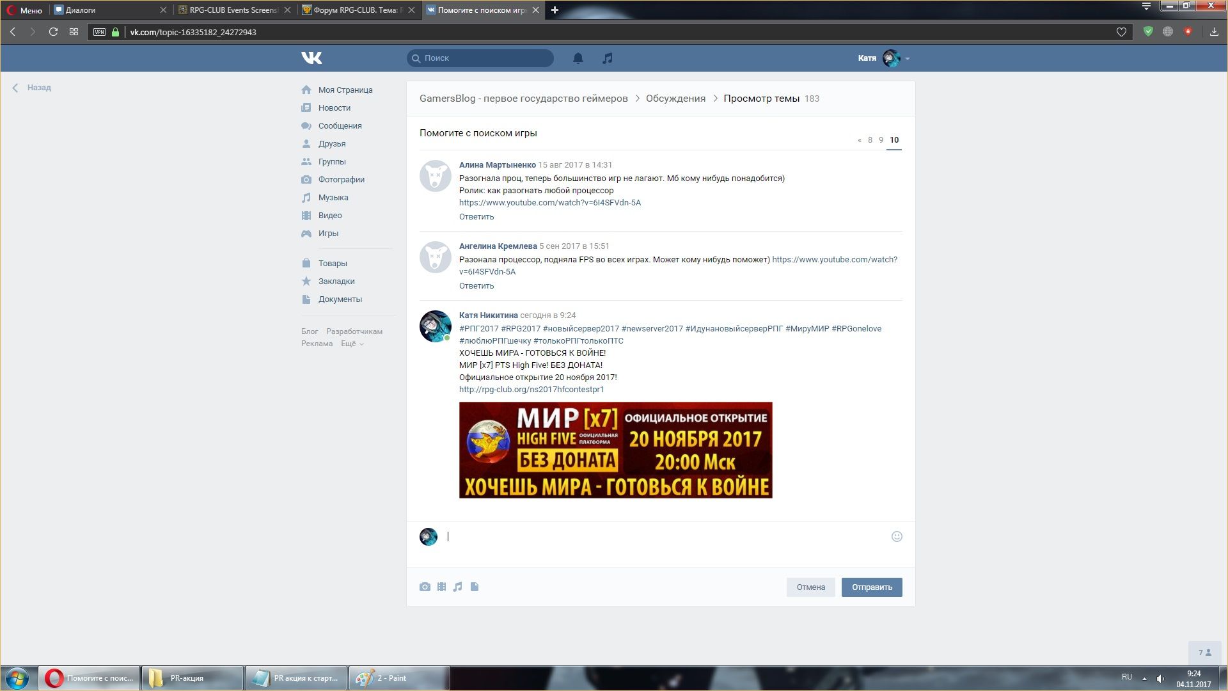This screenshot has height=691, width=1228.
Task: Go to page 8 of the topic
Action: pos(870,140)
